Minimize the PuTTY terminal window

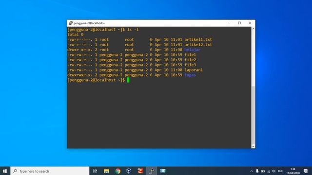click(x=229, y=23)
